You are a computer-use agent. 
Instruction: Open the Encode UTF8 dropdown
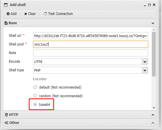click(x=145, y=62)
